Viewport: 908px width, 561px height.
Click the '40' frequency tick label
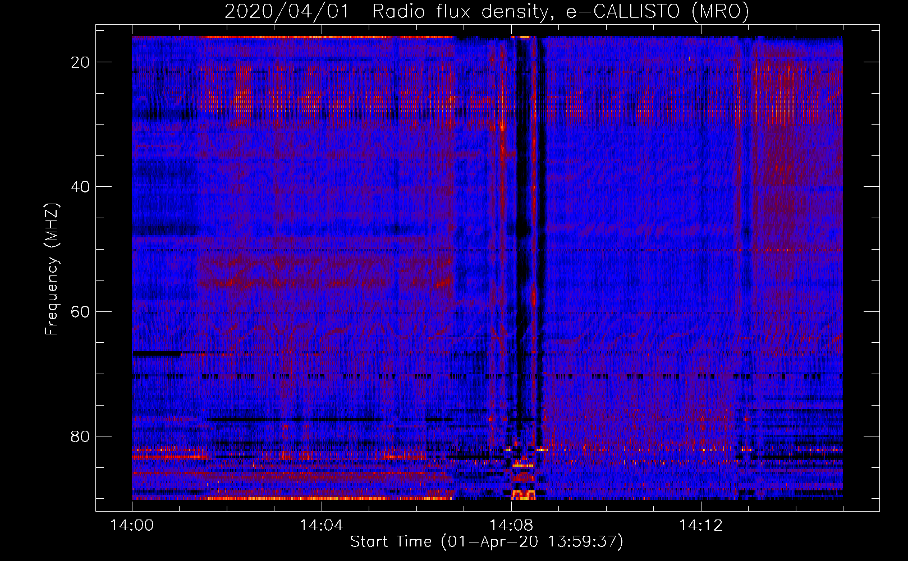80,187
